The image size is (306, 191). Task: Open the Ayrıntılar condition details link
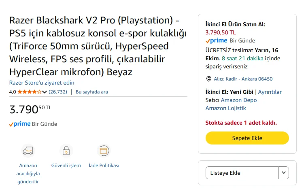[x=270, y=92]
